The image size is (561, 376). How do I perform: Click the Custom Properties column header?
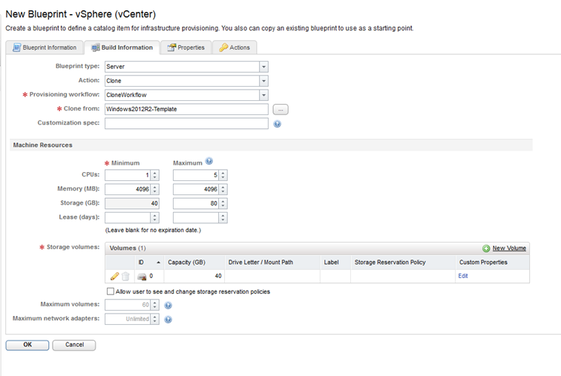[492, 263]
